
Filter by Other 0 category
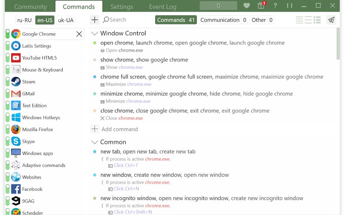coord(262,20)
